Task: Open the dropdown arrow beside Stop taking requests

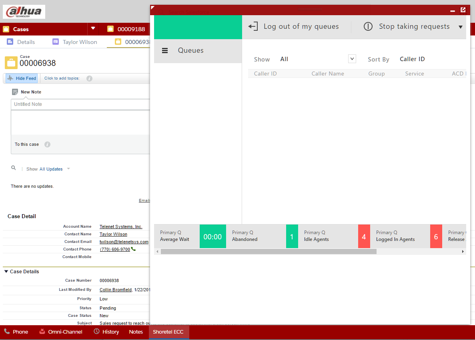Action: pos(461,27)
